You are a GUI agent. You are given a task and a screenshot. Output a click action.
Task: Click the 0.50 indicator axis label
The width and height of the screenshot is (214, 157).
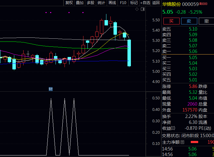coord(156,98)
